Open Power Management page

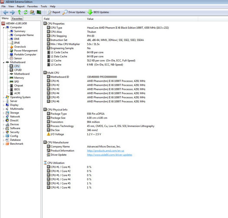[26, 51]
